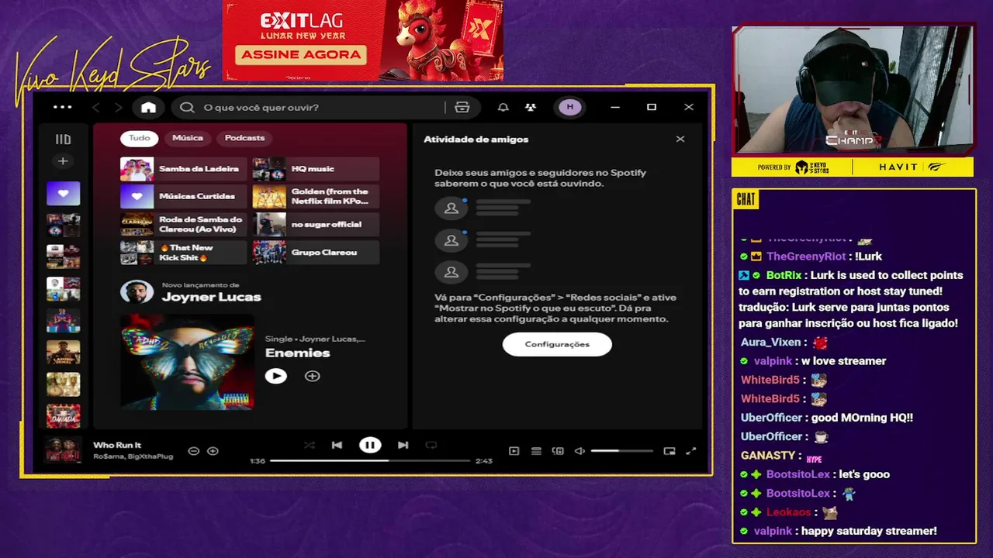Select the 'Podcasts' filter chip

pyautogui.click(x=245, y=138)
